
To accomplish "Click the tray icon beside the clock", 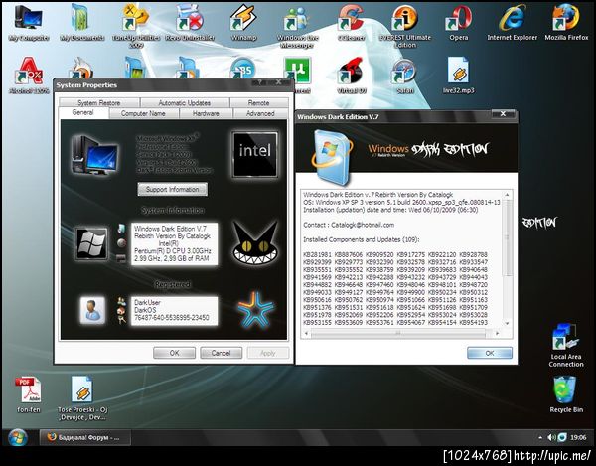I will [x=562, y=437].
